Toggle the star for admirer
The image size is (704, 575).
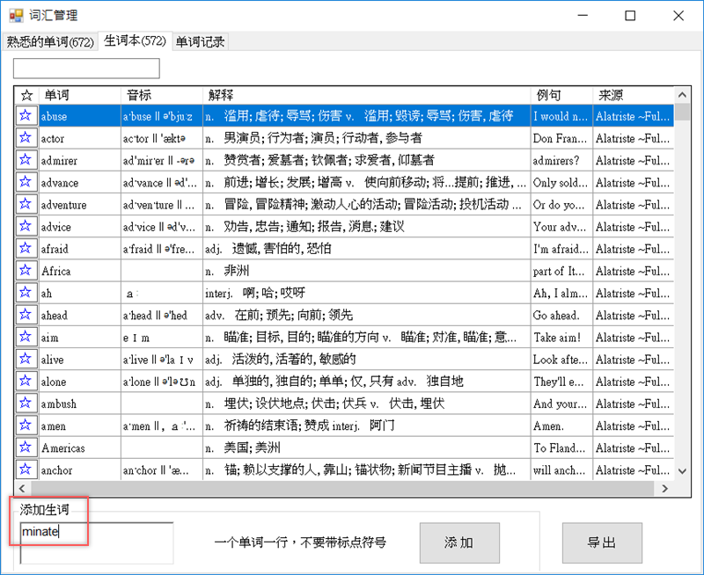26,160
